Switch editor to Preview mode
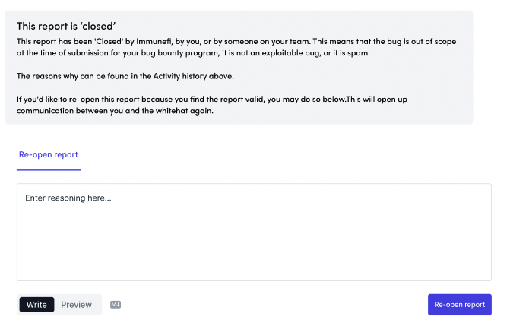 (77, 305)
